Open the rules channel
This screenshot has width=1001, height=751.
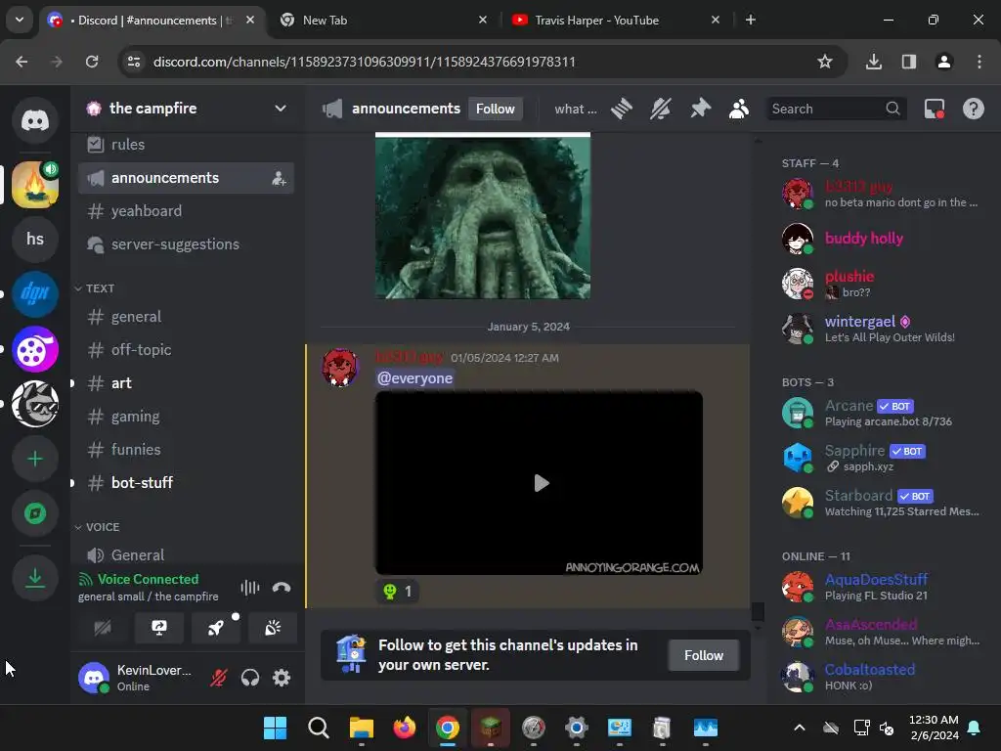click(186, 145)
